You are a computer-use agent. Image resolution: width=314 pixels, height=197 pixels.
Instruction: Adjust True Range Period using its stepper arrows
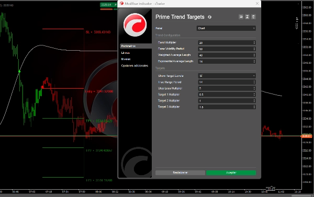click(254, 82)
